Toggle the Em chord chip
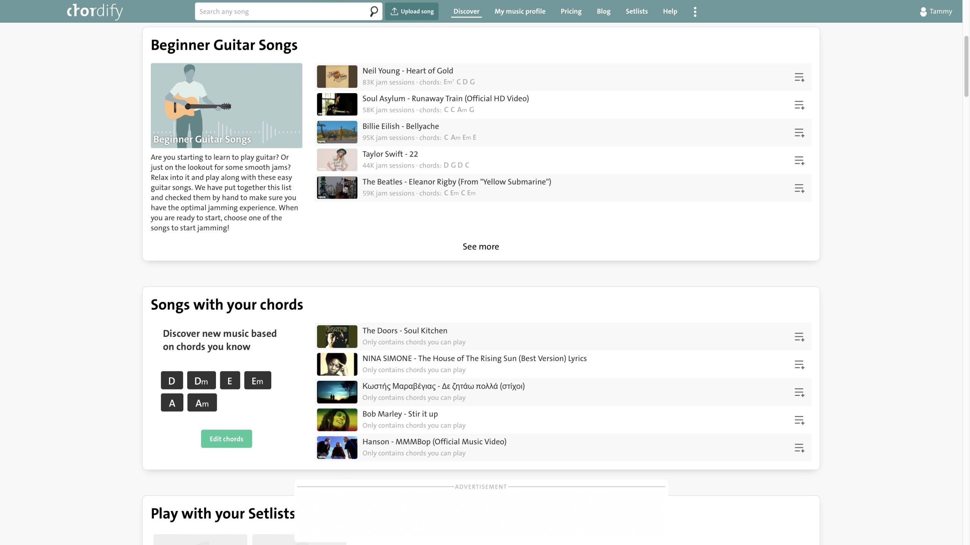 [x=257, y=380]
